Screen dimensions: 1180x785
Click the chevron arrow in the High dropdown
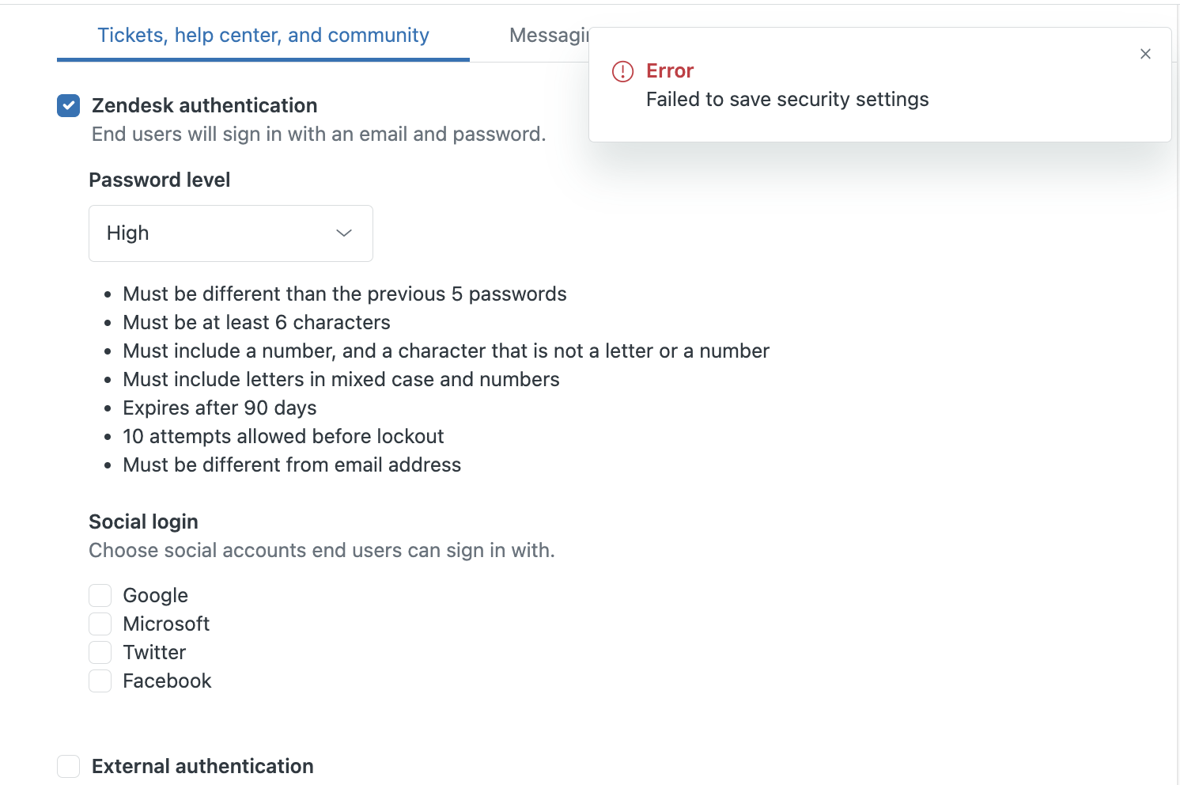click(344, 233)
